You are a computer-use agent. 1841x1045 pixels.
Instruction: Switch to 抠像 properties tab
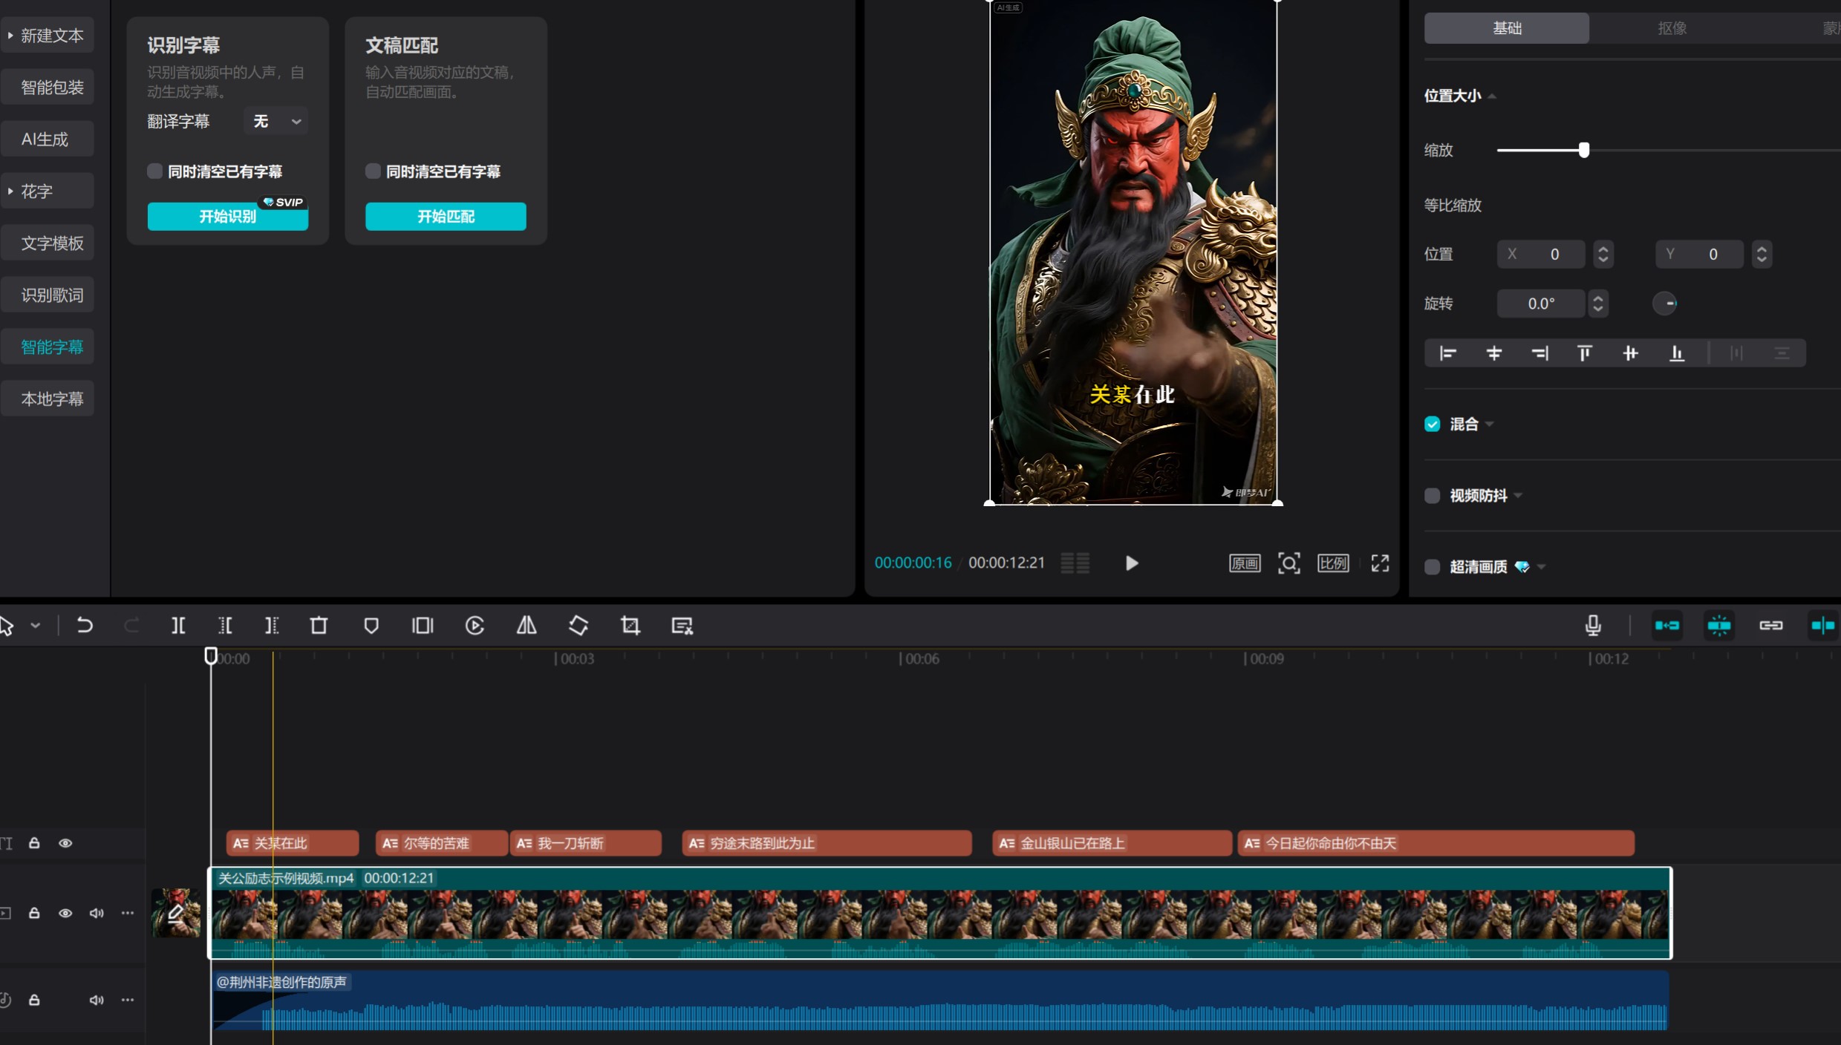(1672, 28)
